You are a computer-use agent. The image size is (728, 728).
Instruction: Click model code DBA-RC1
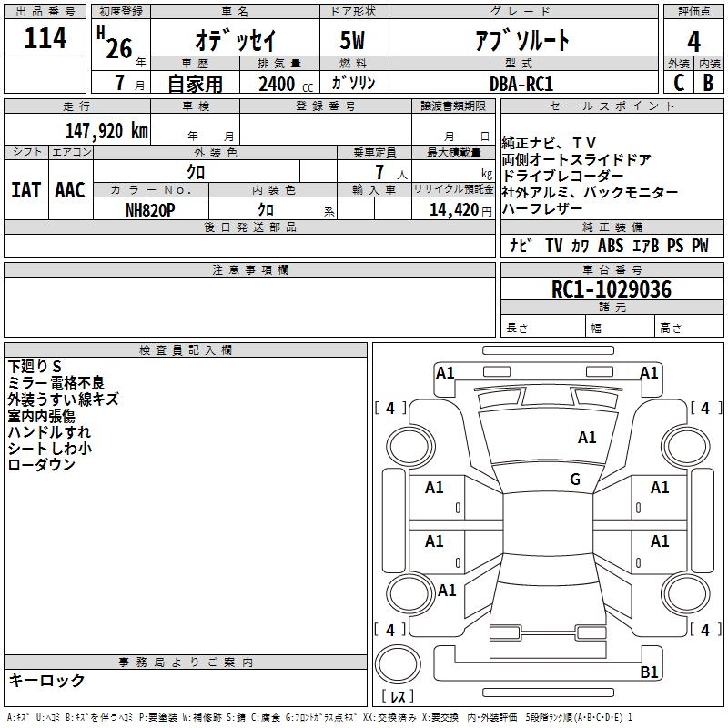521,84
